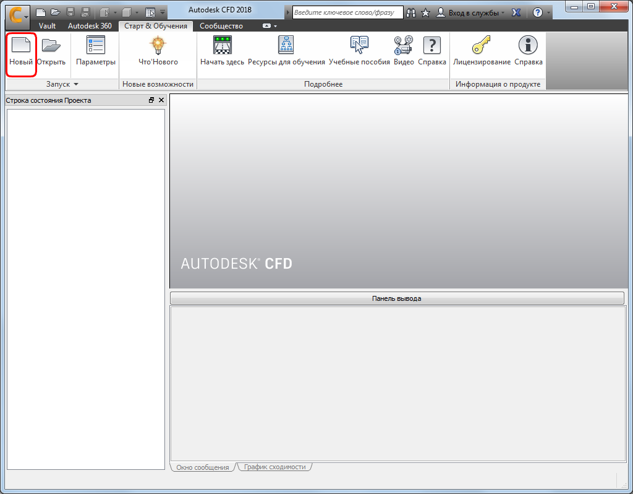
Task: Switch to the Сообщество tab
Action: pos(221,26)
